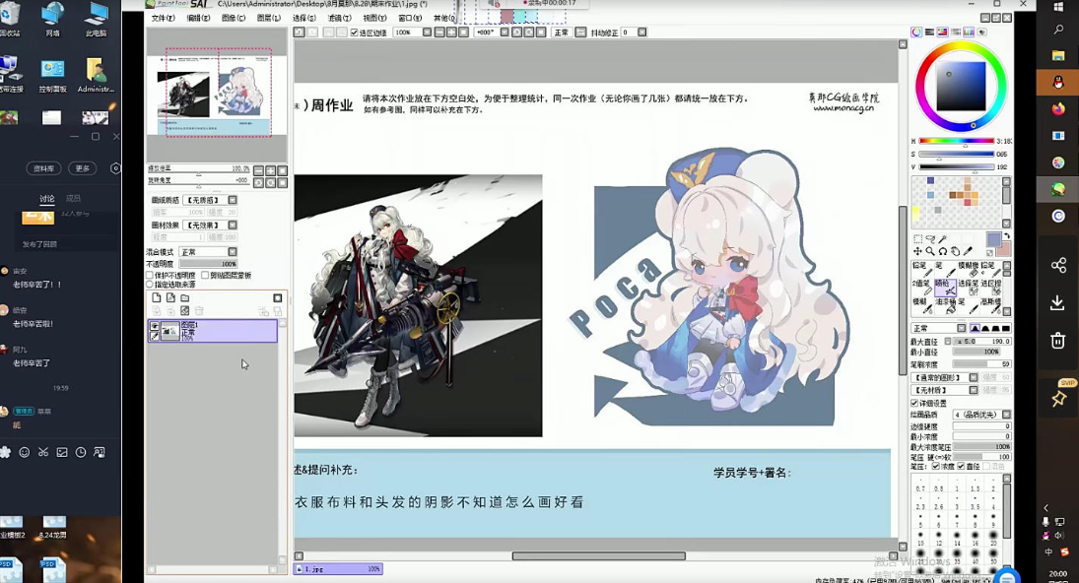Toggle 选区边缘 checkbox in toolbar
Image resolution: width=1079 pixels, height=583 pixels.
pyautogui.click(x=355, y=32)
